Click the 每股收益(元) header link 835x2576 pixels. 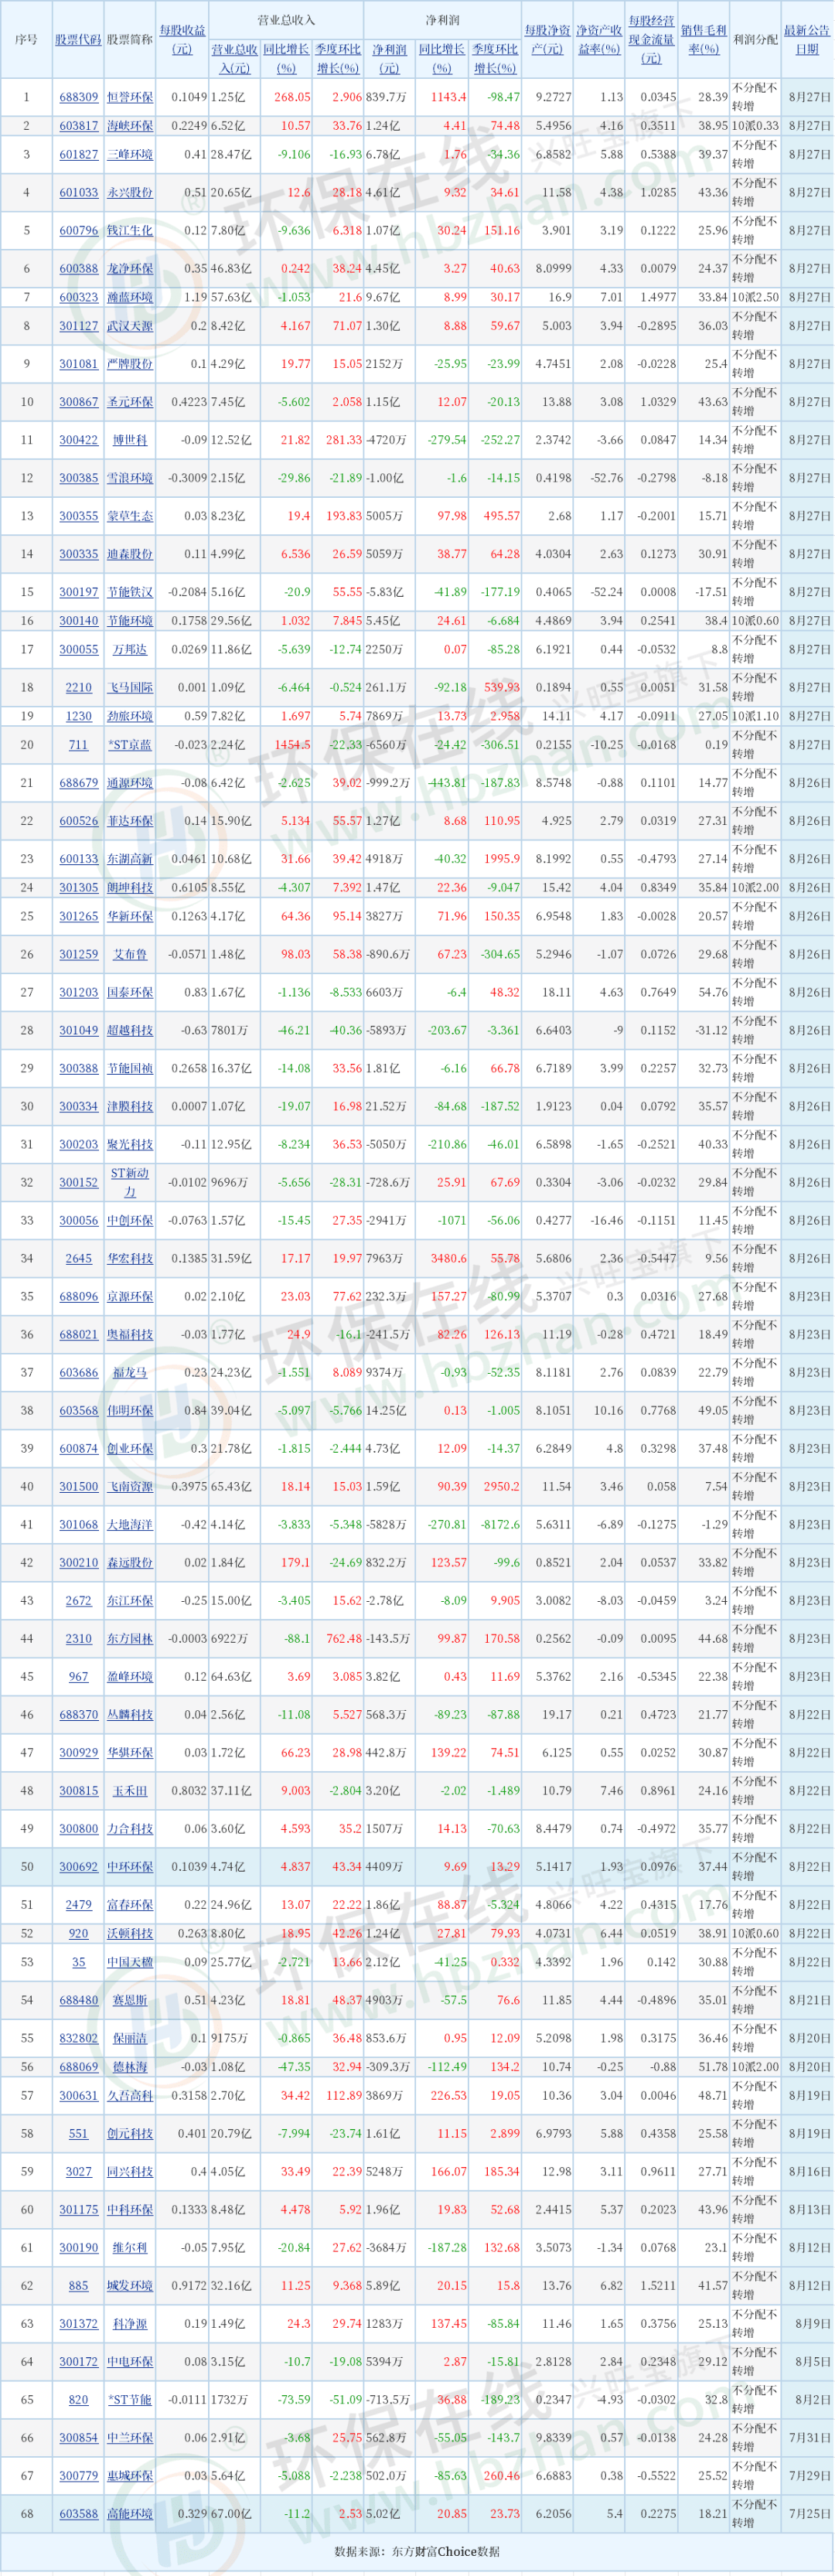pyautogui.click(x=182, y=40)
